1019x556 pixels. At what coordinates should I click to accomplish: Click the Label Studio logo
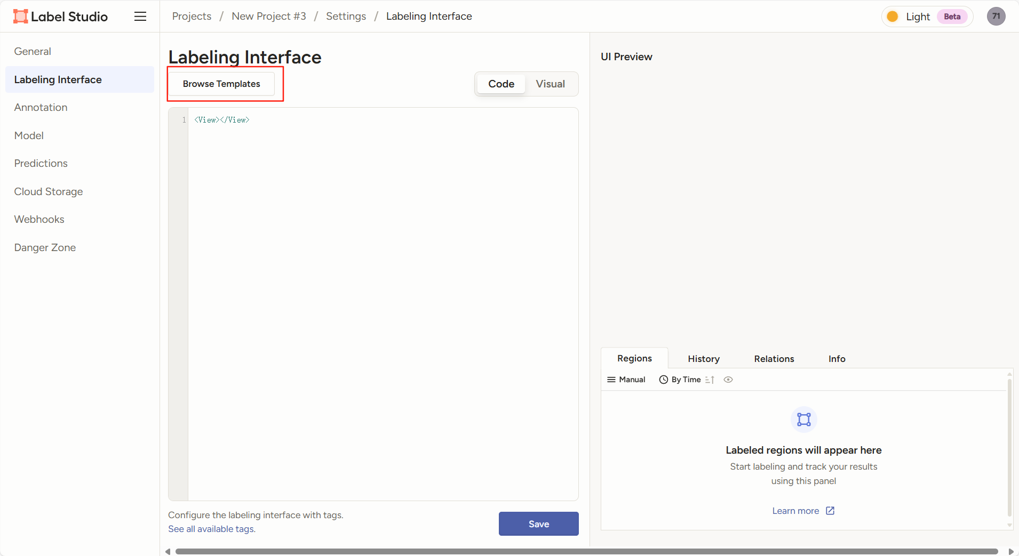tap(60, 17)
